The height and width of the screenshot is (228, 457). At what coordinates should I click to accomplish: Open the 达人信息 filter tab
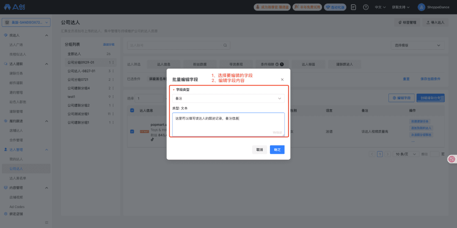point(164,64)
